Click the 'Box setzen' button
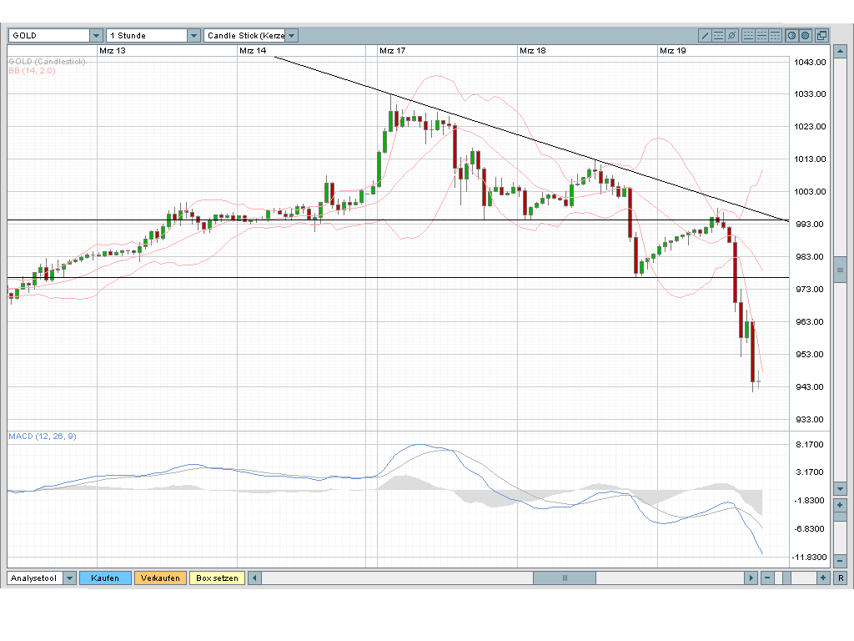Viewport: 854px width, 641px height. [217, 578]
